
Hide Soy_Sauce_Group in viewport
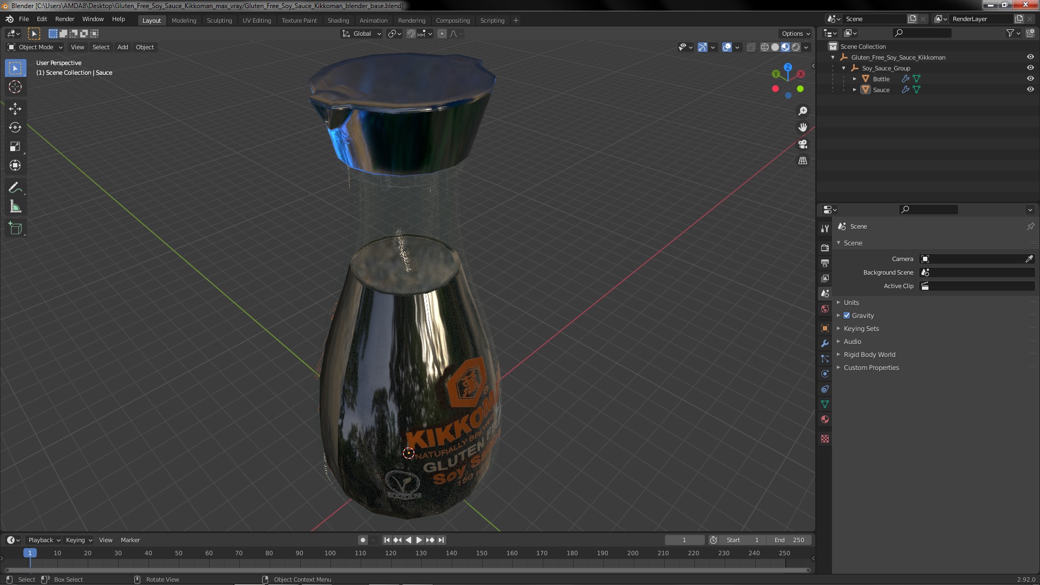point(1030,68)
